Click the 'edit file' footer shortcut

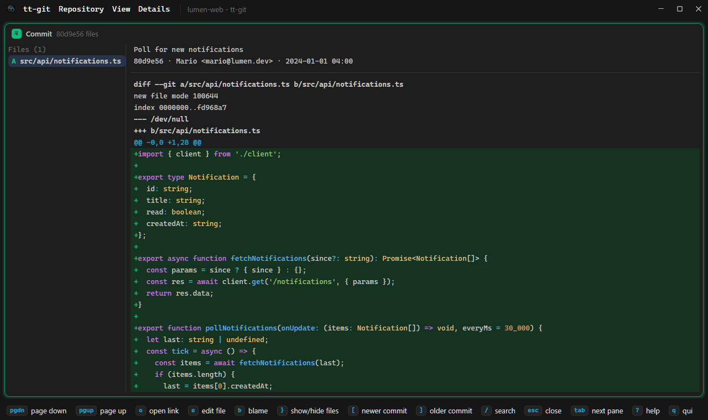point(207,411)
